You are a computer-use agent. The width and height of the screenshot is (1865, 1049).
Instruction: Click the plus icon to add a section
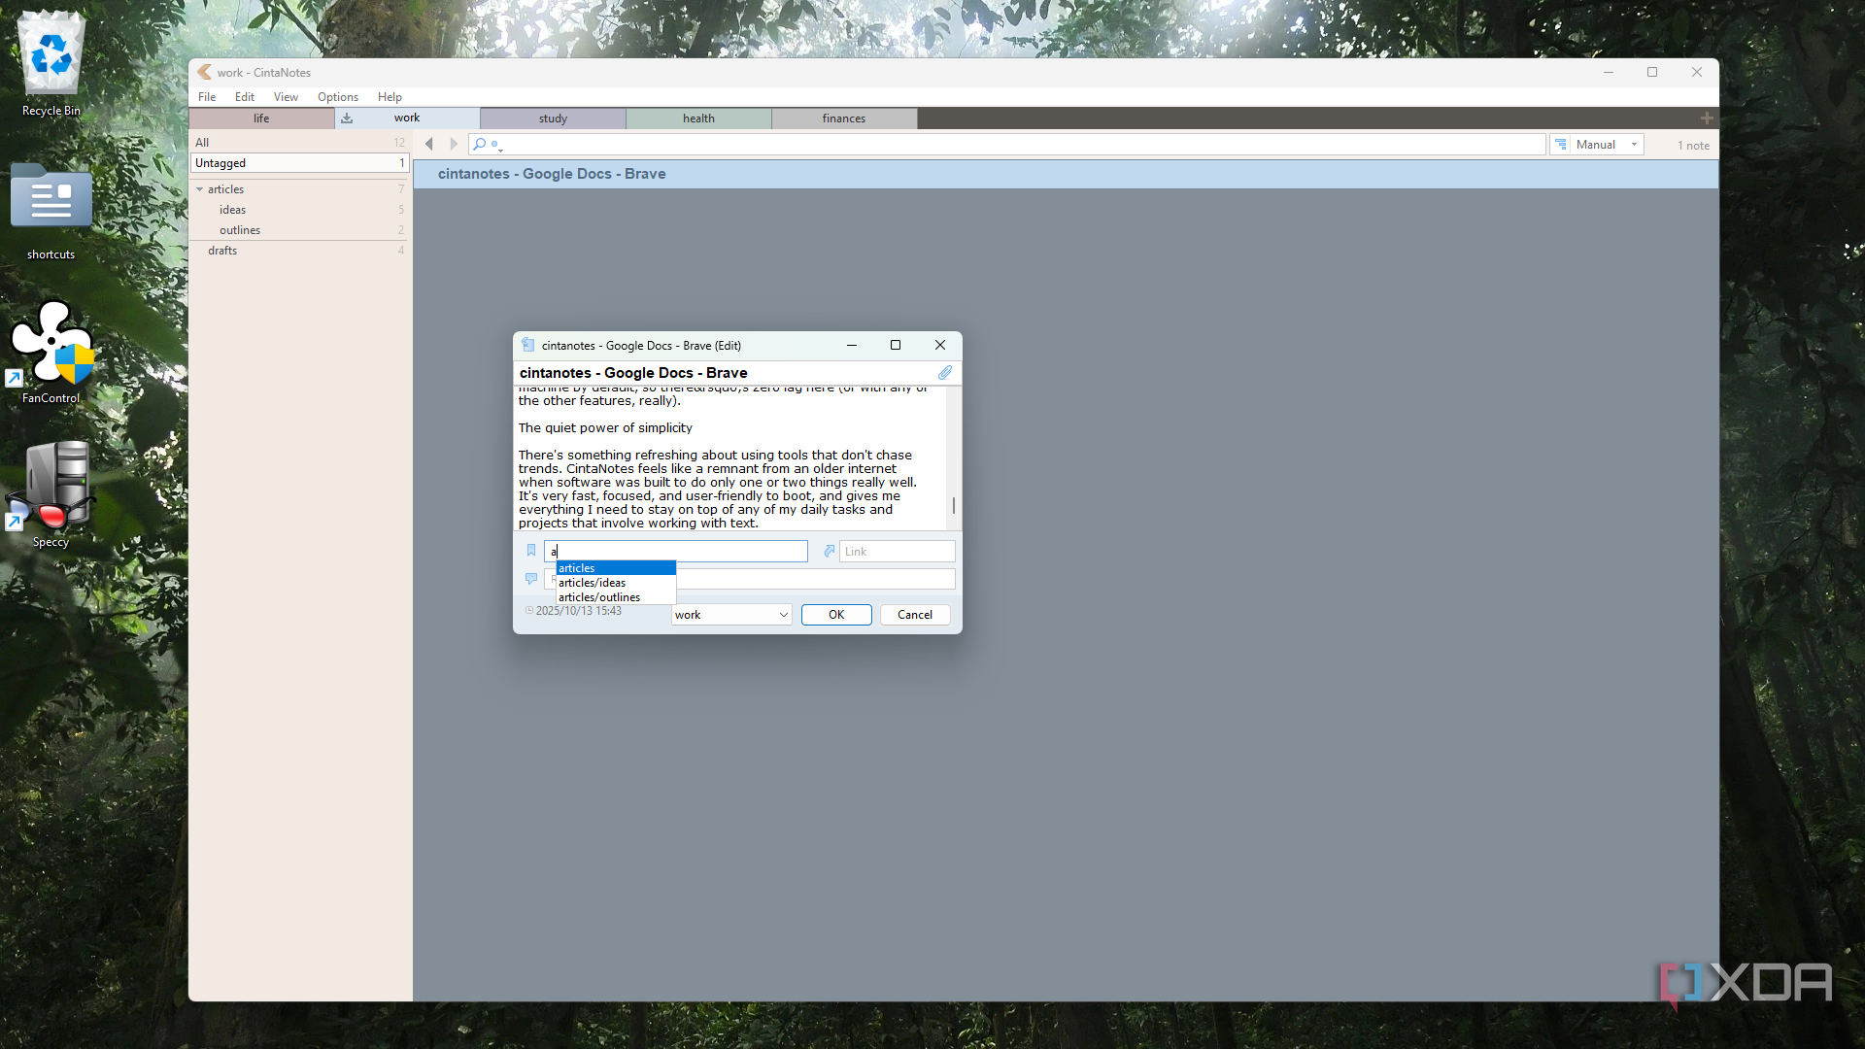(x=1707, y=118)
